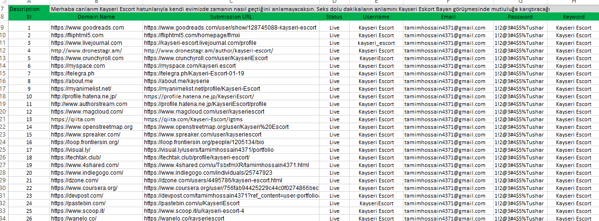Click the indiegogo.com/individuals/25747923 URL cell
This screenshot has width=599, height=221.
[232, 173]
